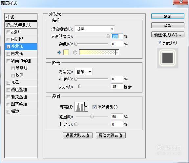Image resolution: width=189 pixels, height=163 pixels.
Task: Open the 等高线 contour picker arrow
Action: [x=86, y=107]
